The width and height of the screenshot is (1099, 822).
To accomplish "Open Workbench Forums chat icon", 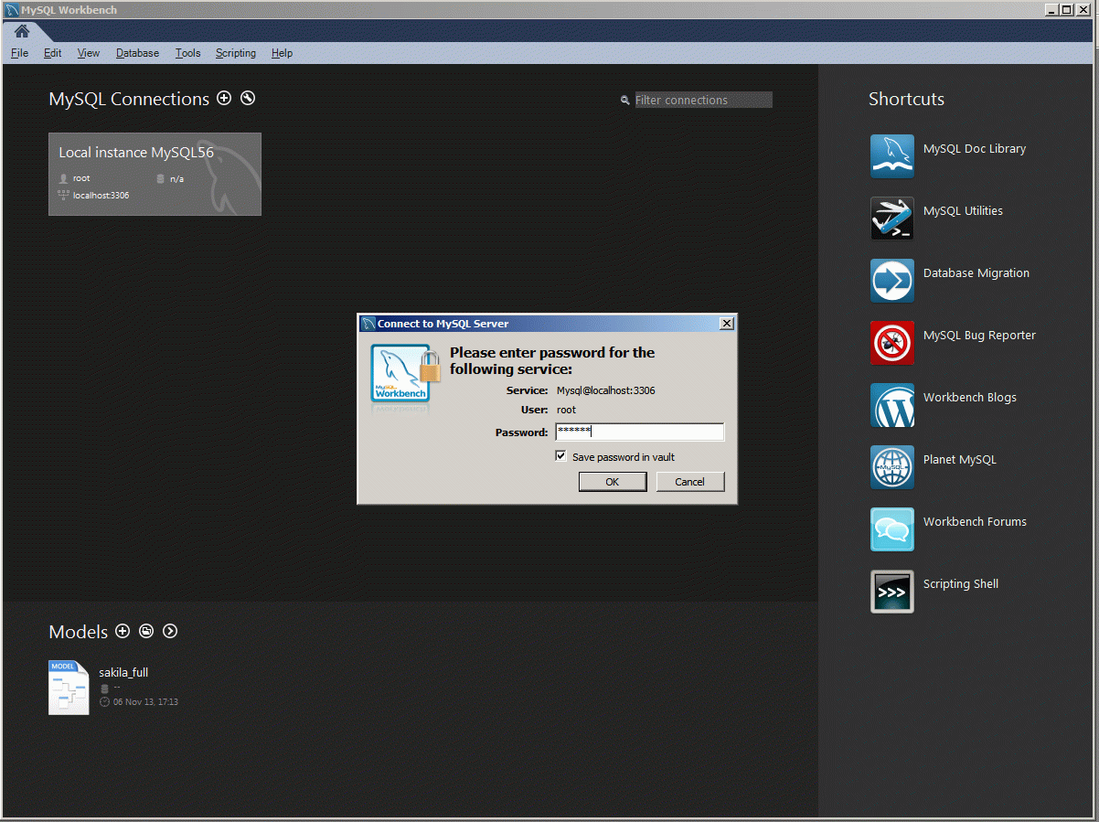I will click(892, 529).
